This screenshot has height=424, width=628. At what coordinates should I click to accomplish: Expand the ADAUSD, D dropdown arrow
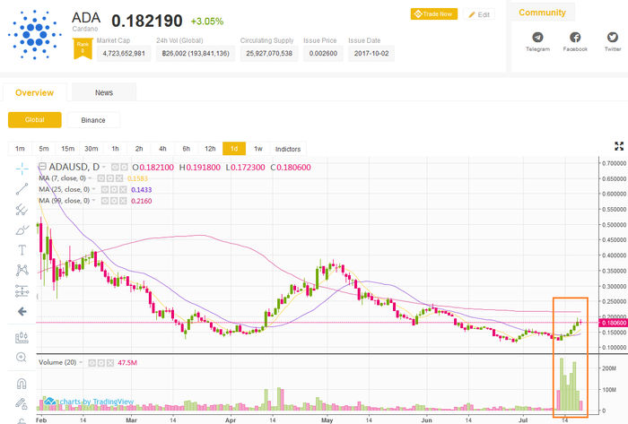(104, 168)
